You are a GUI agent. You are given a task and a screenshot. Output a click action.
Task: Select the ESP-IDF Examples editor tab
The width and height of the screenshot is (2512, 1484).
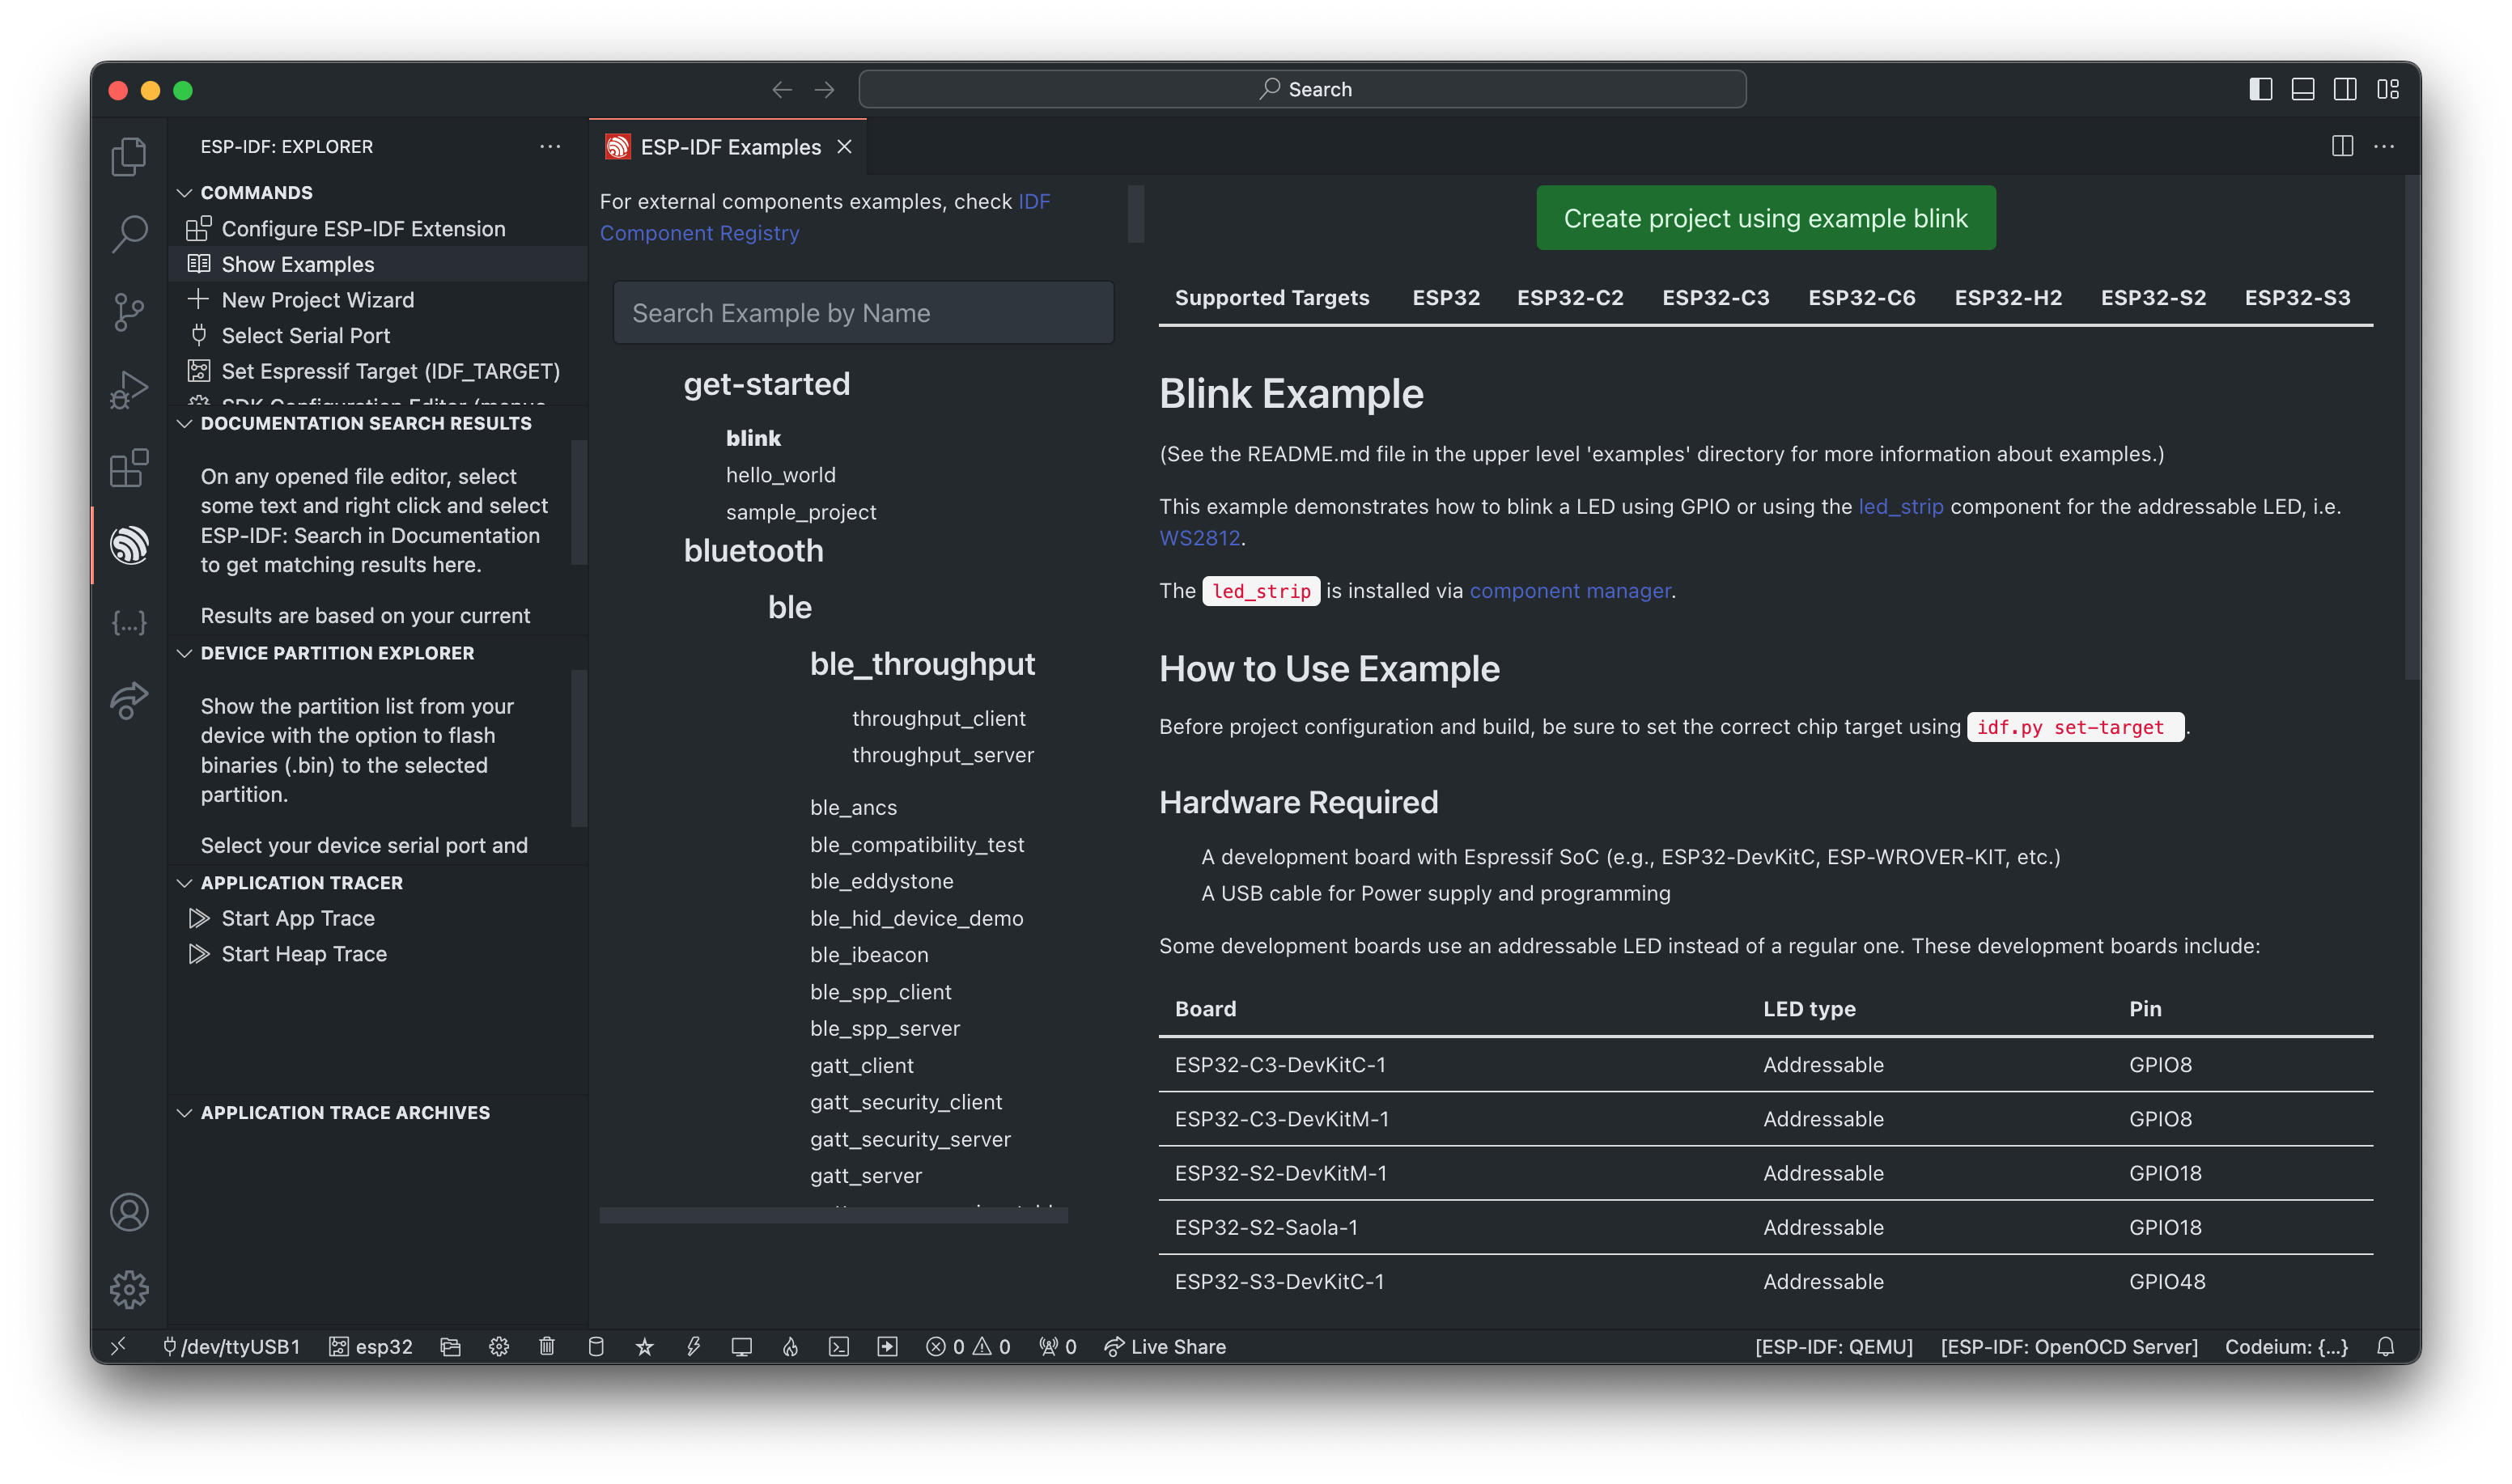(729, 147)
